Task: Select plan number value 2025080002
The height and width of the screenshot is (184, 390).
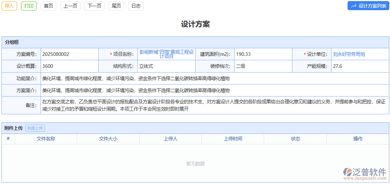Action: tap(56, 54)
